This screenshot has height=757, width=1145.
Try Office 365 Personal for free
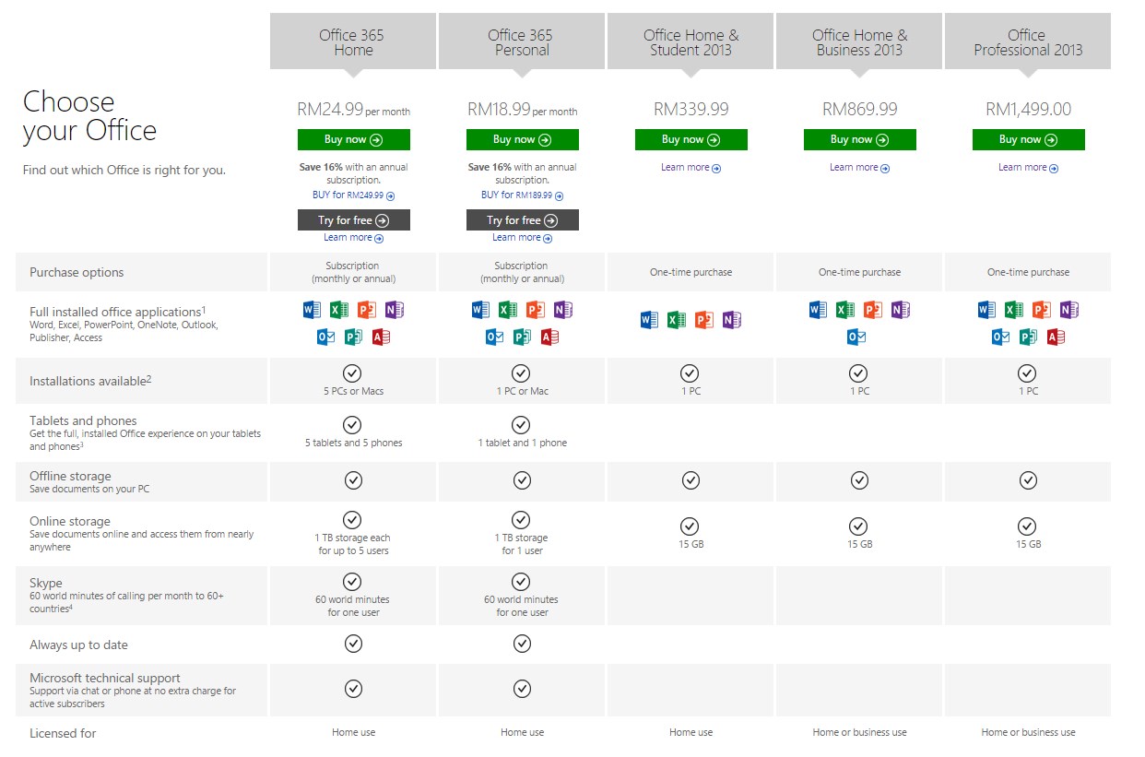coord(523,220)
